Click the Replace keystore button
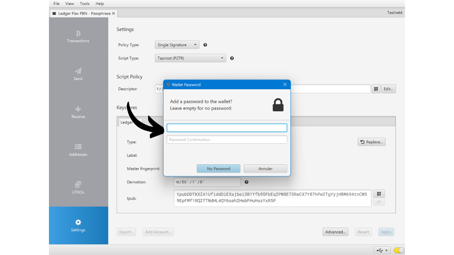Viewport: 454px width, 255px height. 371,142
